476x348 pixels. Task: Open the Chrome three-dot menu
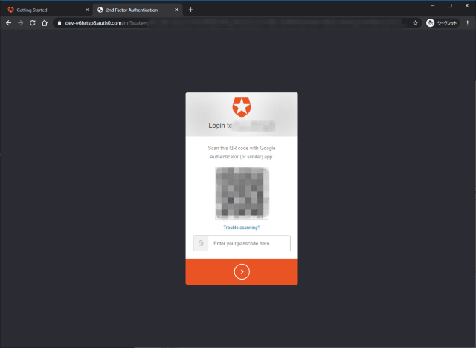coord(468,23)
